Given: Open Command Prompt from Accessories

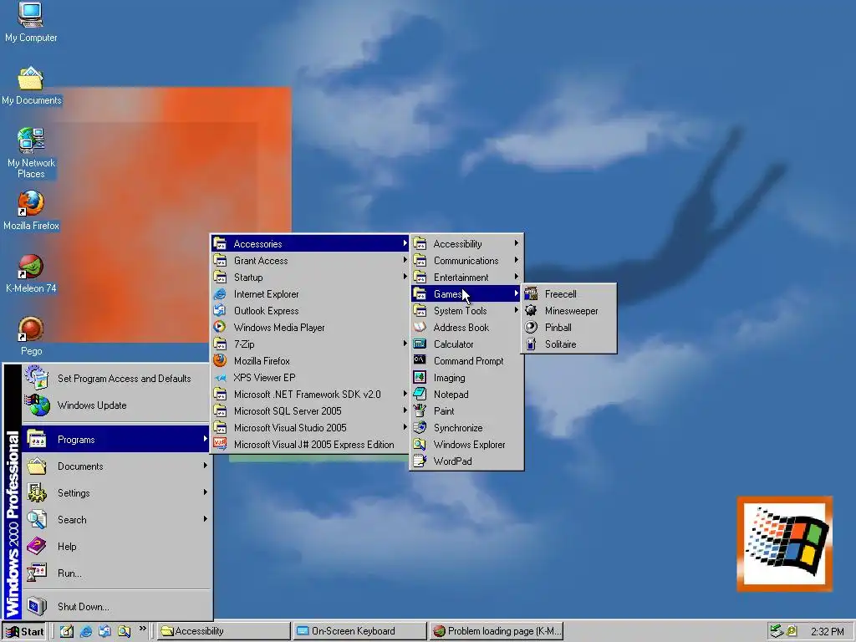Looking at the screenshot, I should [x=466, y=361].
